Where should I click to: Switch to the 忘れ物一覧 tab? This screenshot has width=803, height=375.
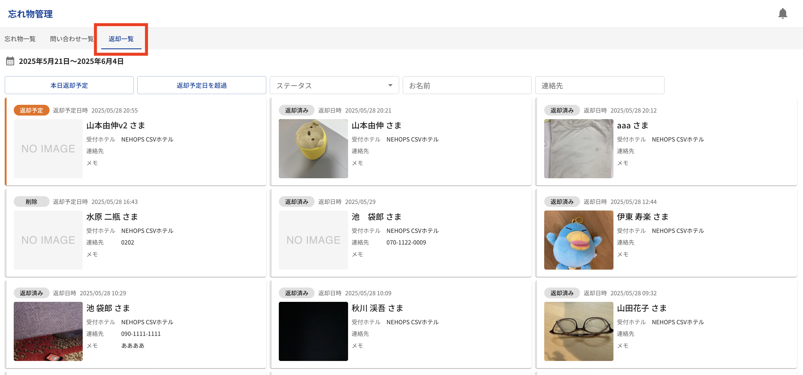(20, 39)
